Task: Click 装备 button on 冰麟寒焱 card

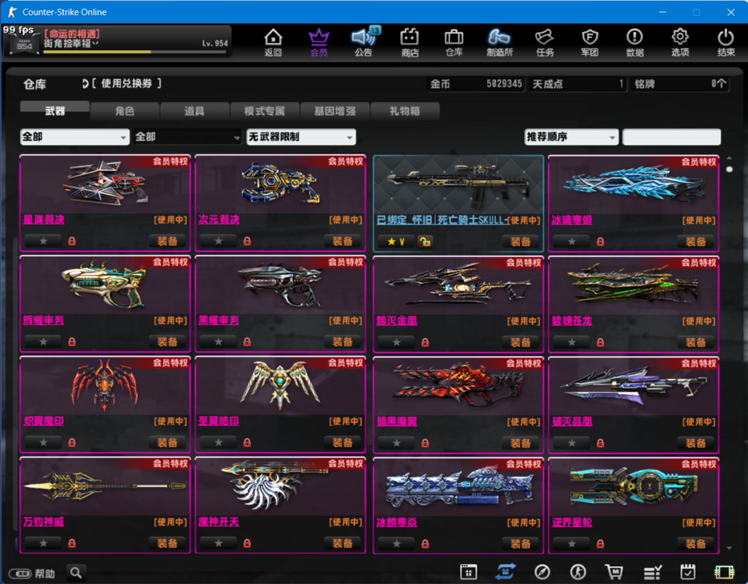Action: coord(520,544)
